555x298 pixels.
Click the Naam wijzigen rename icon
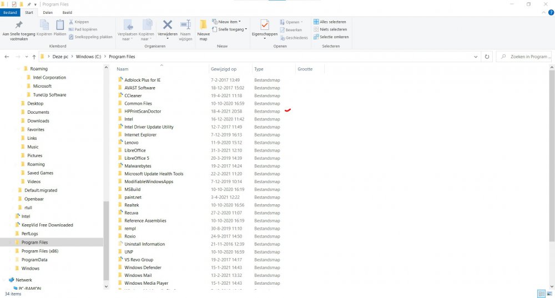(185, 26)
